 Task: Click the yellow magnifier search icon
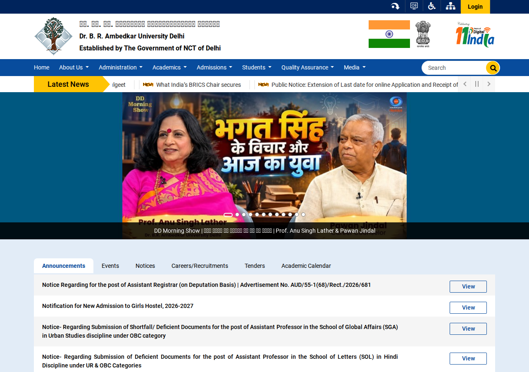point(493,68)
